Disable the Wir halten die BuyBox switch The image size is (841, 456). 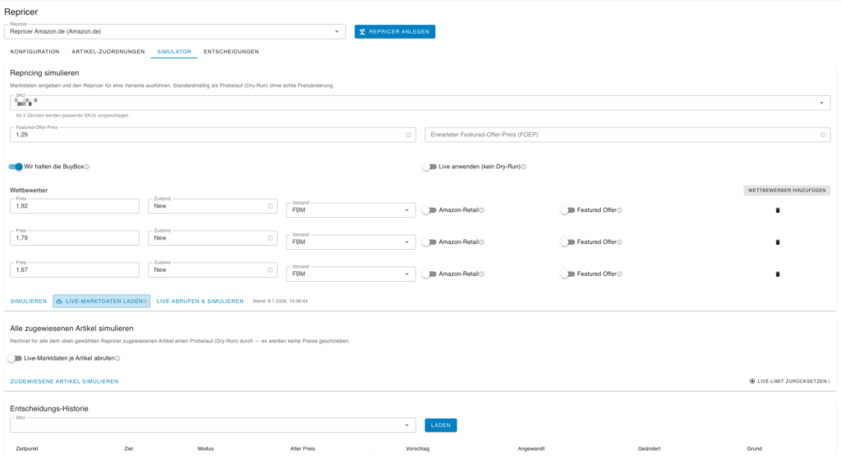pyautogui.click(x=16, y=167)
